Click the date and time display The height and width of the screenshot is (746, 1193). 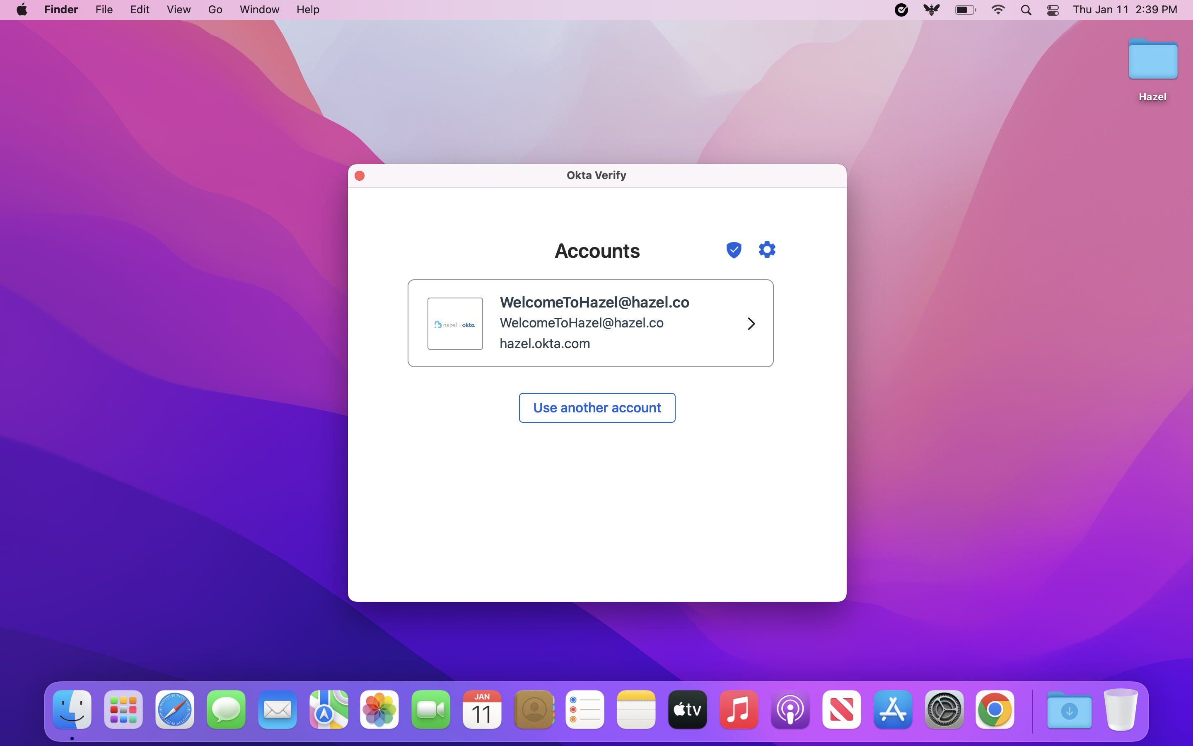[1125, 10]
